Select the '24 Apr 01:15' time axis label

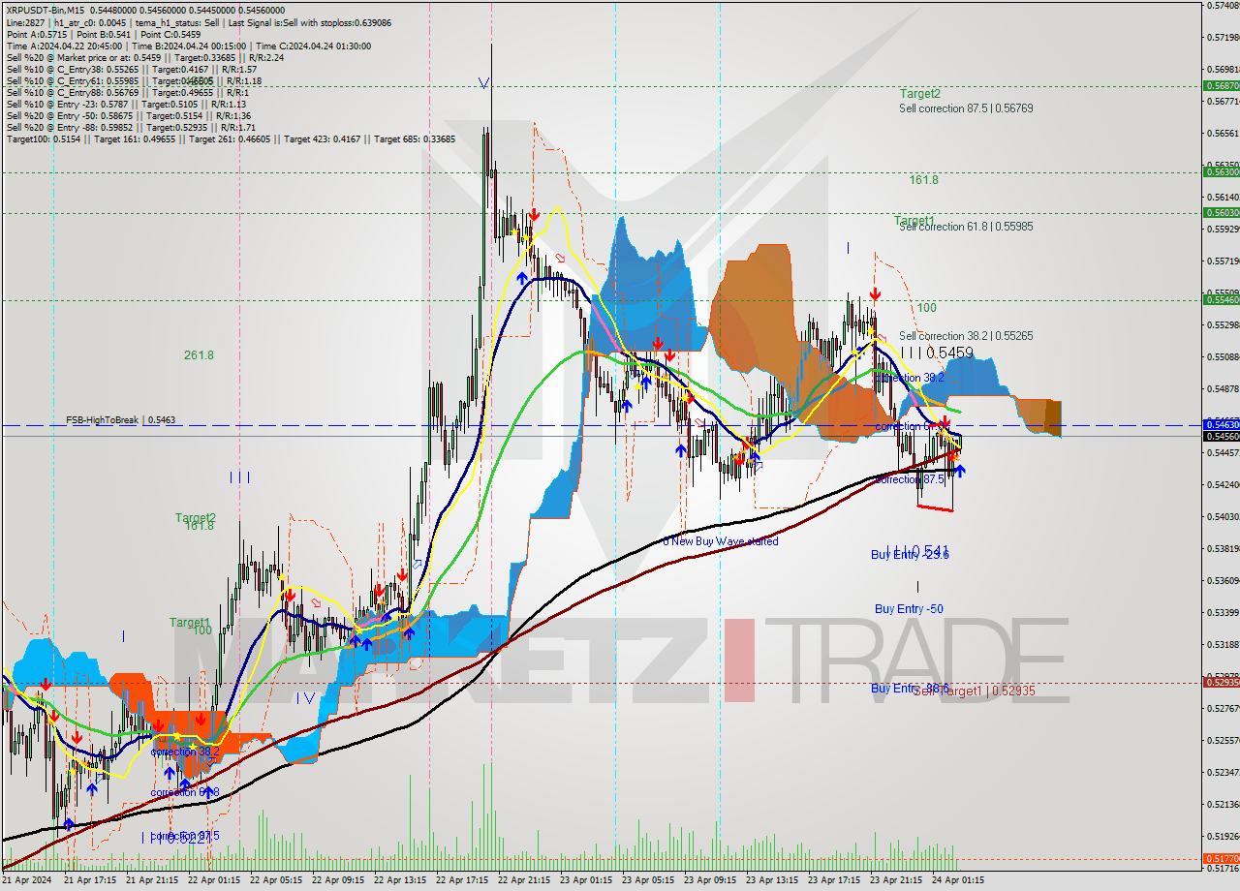coord(958,880)
